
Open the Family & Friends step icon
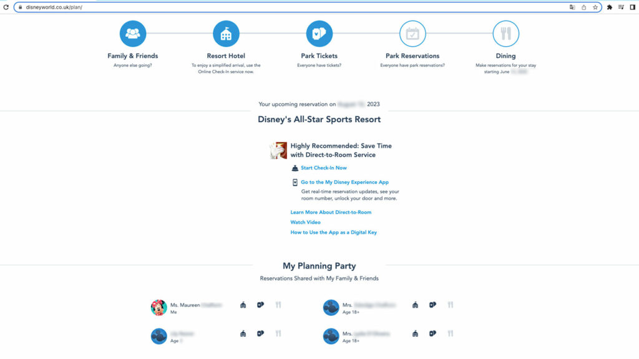coord(133,34)
